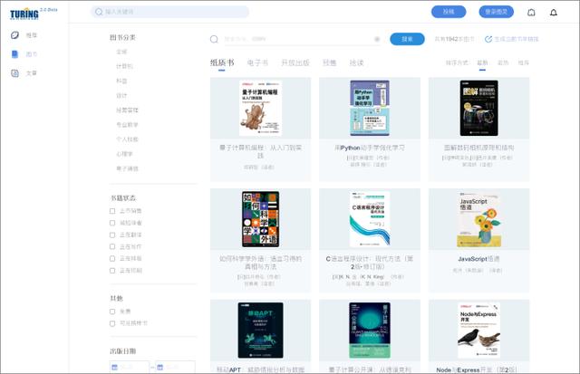
Task: Open the 推荐 section in the sidebar
Action: [14, 34]
